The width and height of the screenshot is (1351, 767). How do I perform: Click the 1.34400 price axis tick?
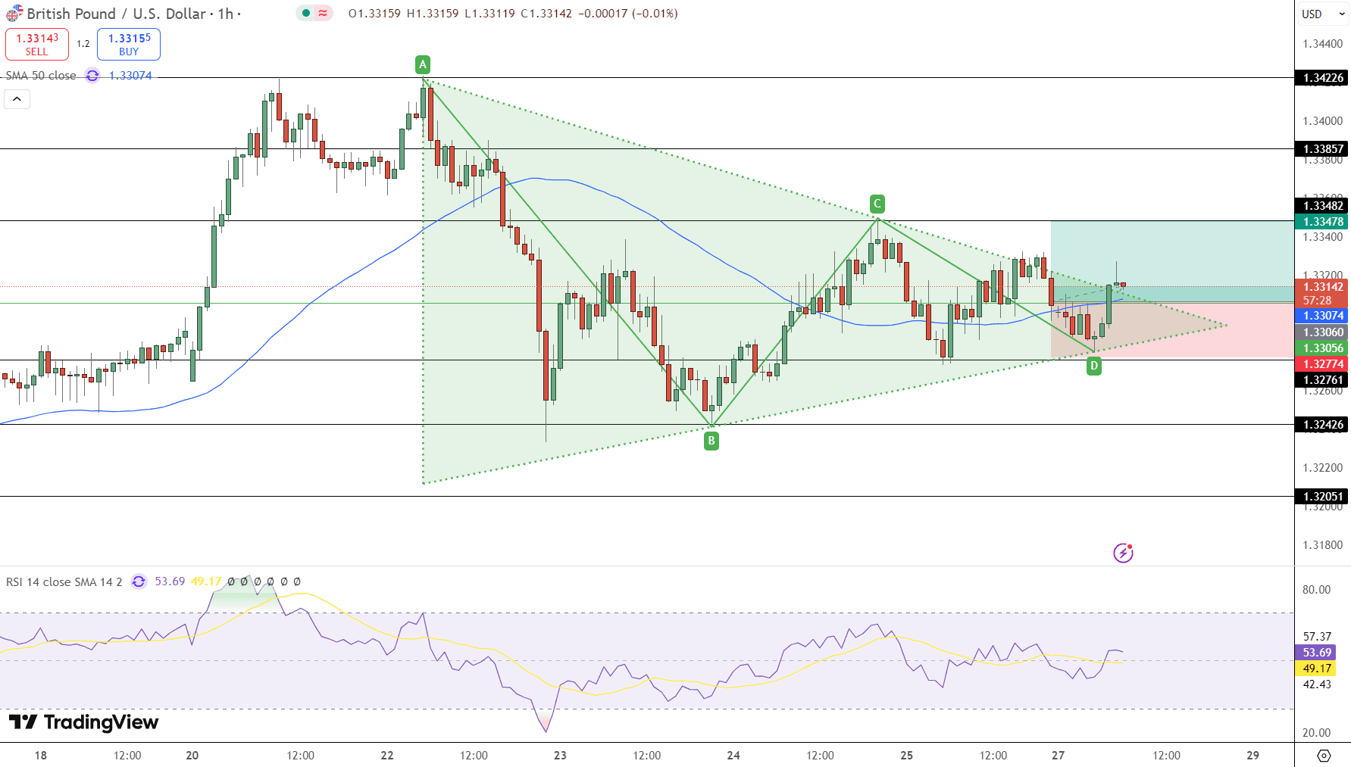1322,44
